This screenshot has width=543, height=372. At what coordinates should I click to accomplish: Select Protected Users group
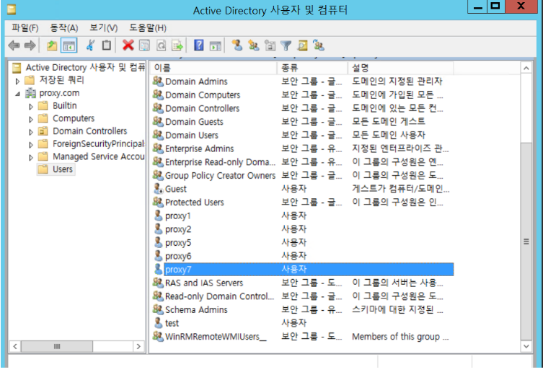coord(303,203)
